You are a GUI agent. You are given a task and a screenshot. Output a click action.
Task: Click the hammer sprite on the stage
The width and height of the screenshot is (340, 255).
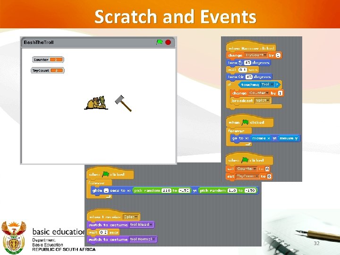(123, 103)
